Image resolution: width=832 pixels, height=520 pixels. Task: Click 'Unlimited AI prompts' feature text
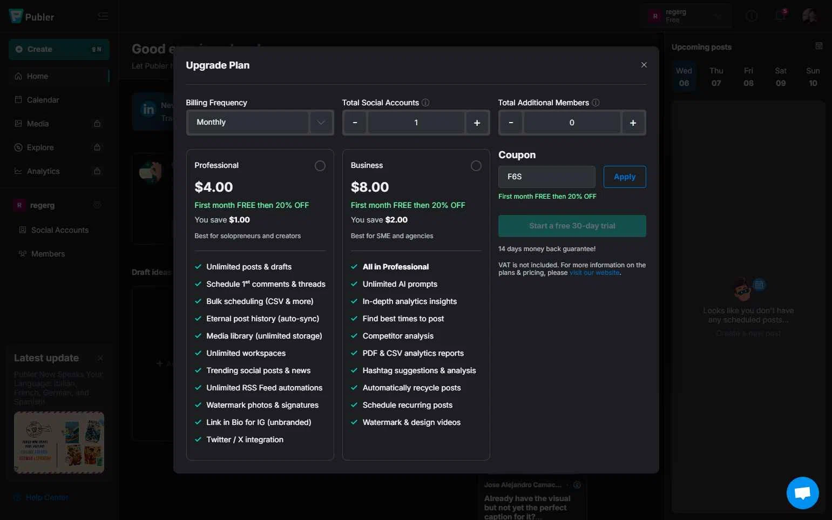coord(400,284)
